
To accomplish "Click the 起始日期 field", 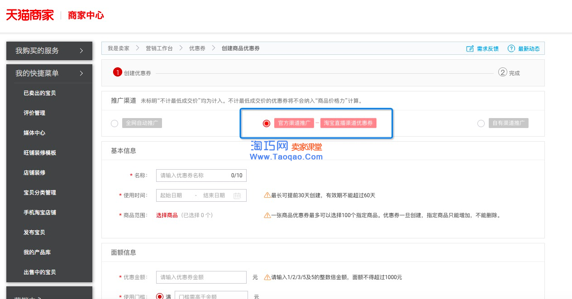I will [171, 195].
